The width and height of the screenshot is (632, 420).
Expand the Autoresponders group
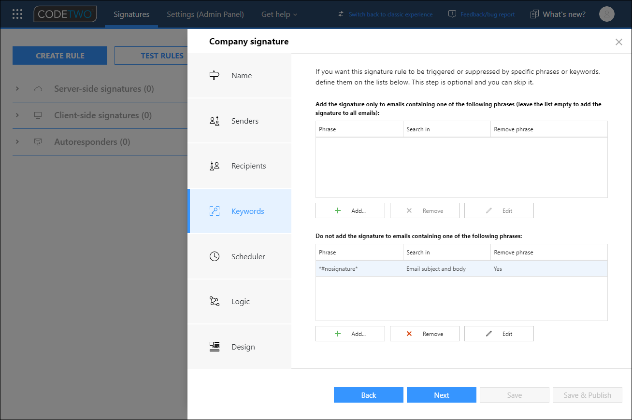(x=17, y=142)
